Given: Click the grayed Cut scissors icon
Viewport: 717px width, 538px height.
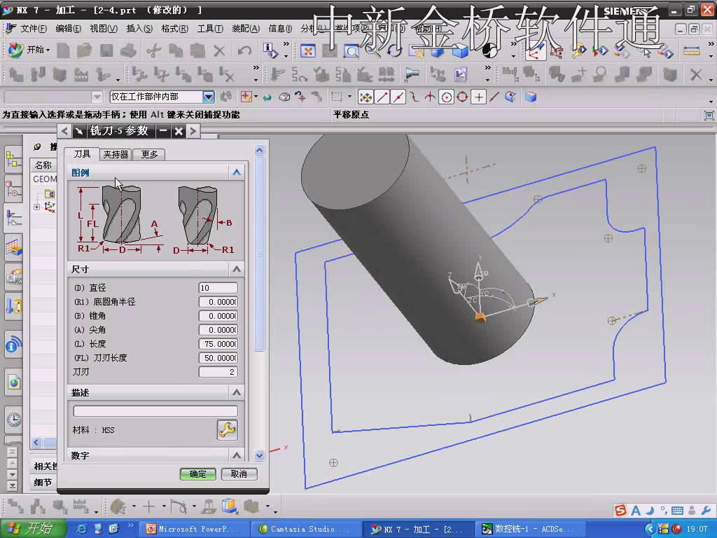Looking at the screenshot, I should [x=153, y=50].
